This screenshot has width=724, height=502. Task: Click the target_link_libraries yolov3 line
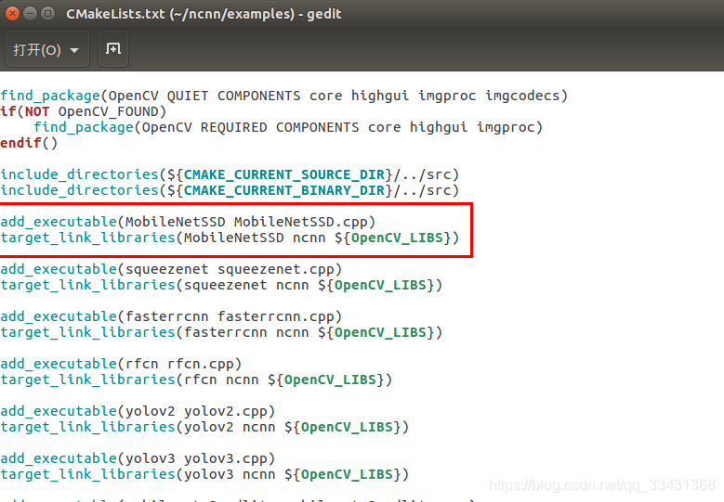pyautogui.click(x=204, y=474)
